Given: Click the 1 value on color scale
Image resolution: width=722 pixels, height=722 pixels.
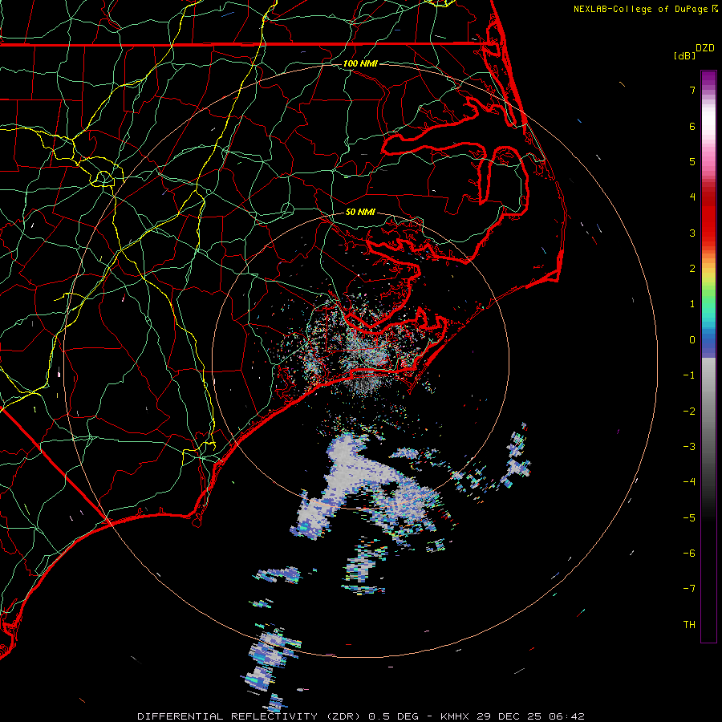Looking at the screenshot, I should click(x=692, y=304).
